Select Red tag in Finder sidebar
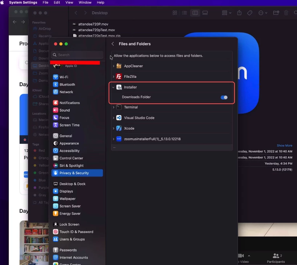The width and height of the screenshot is (297, 265). (40, 151)
